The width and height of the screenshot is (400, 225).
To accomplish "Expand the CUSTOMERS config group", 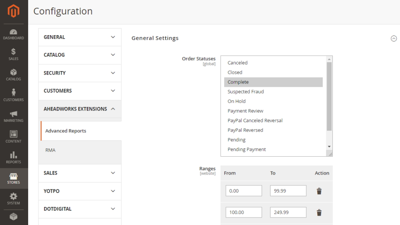I will point(80,91).
